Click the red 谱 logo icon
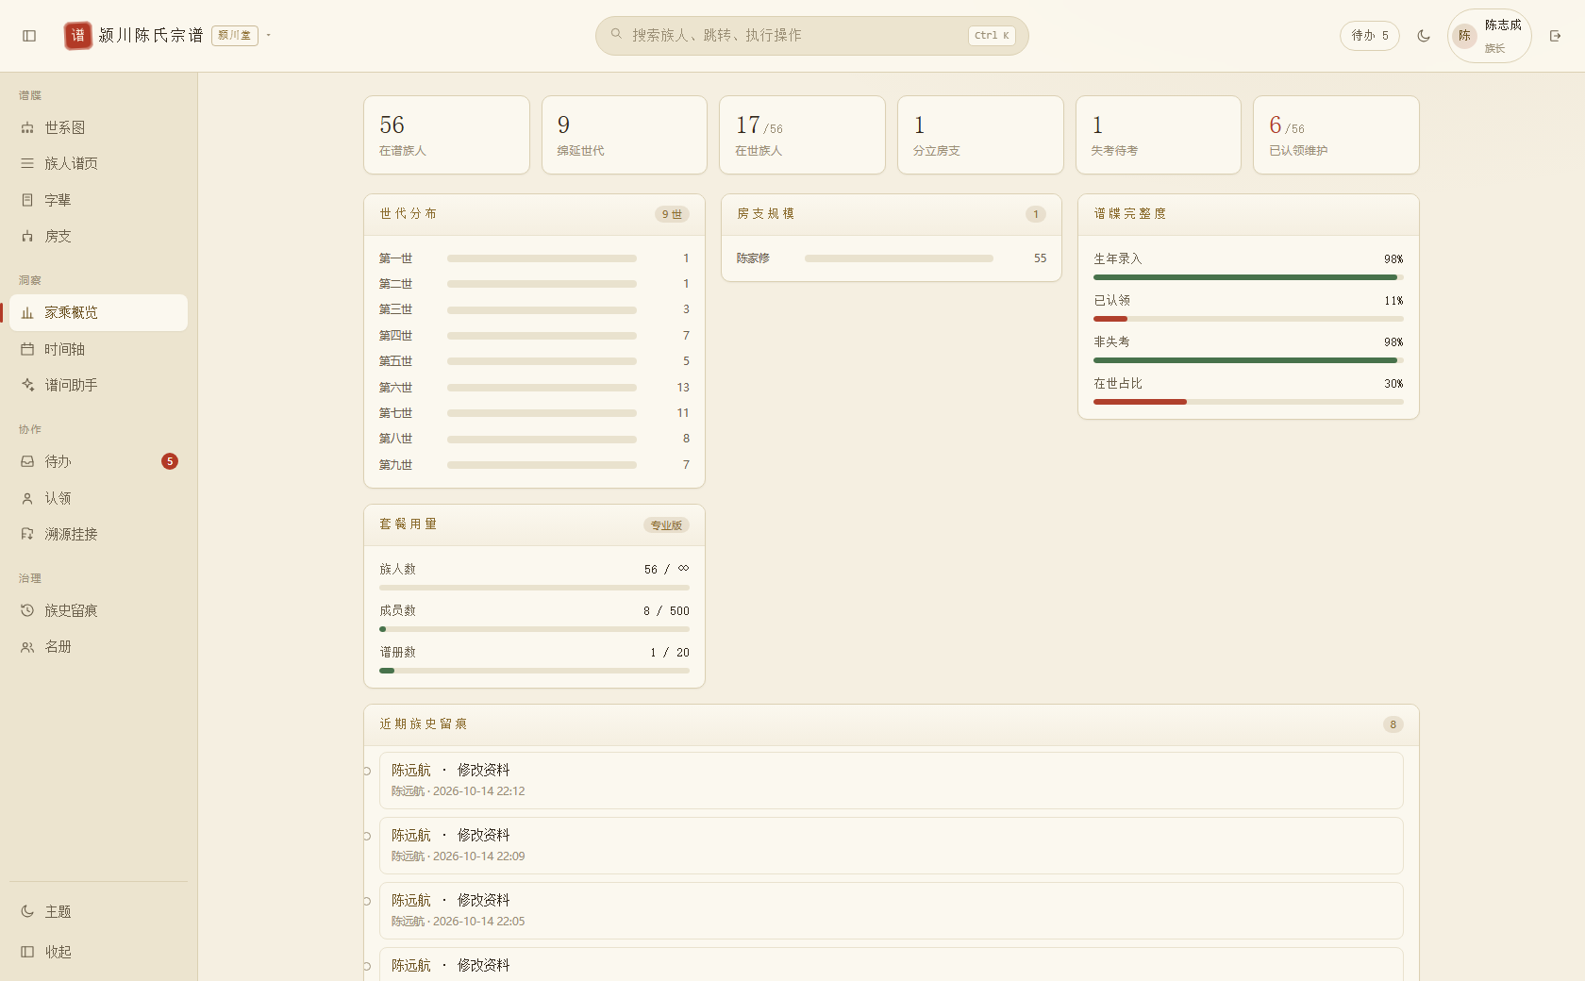The image size is (1585, 981). tap(78, 36)
